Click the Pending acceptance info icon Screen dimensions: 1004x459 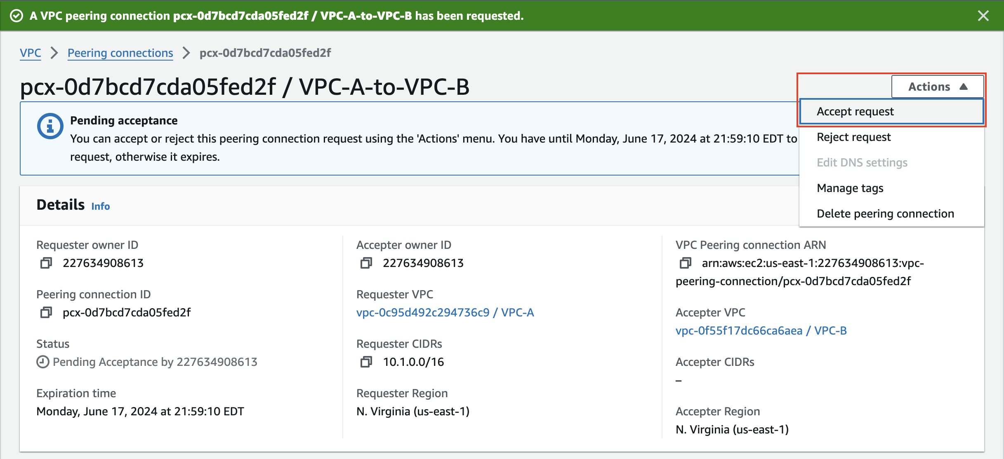point(50,126)
